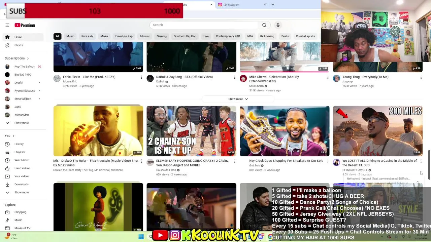Open menu for DrakeO Mix video
Image resolution: width=431 pixels, height=242 pixels.
[141, 161]
